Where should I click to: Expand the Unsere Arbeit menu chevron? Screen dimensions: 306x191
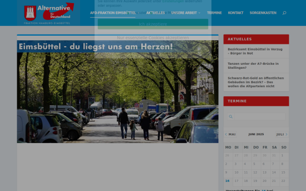199,13
